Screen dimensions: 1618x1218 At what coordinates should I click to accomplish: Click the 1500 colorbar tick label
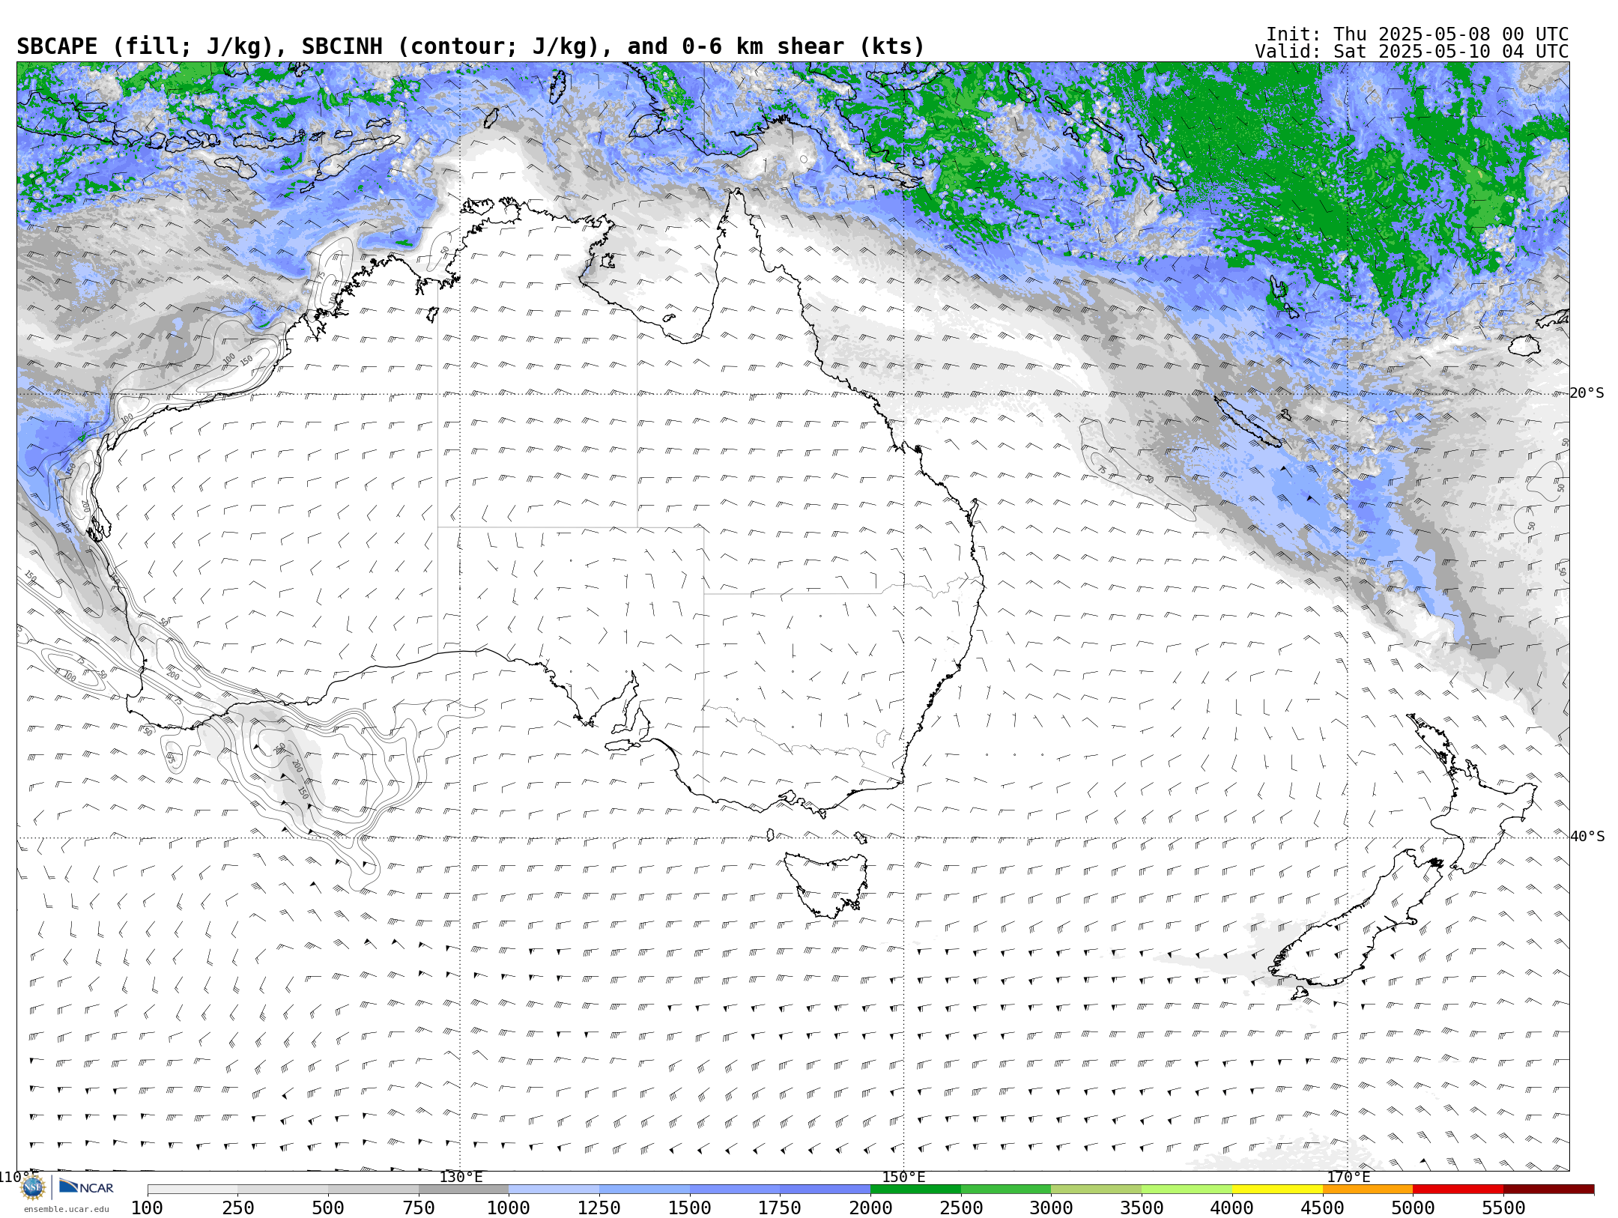click(690, 1208)
